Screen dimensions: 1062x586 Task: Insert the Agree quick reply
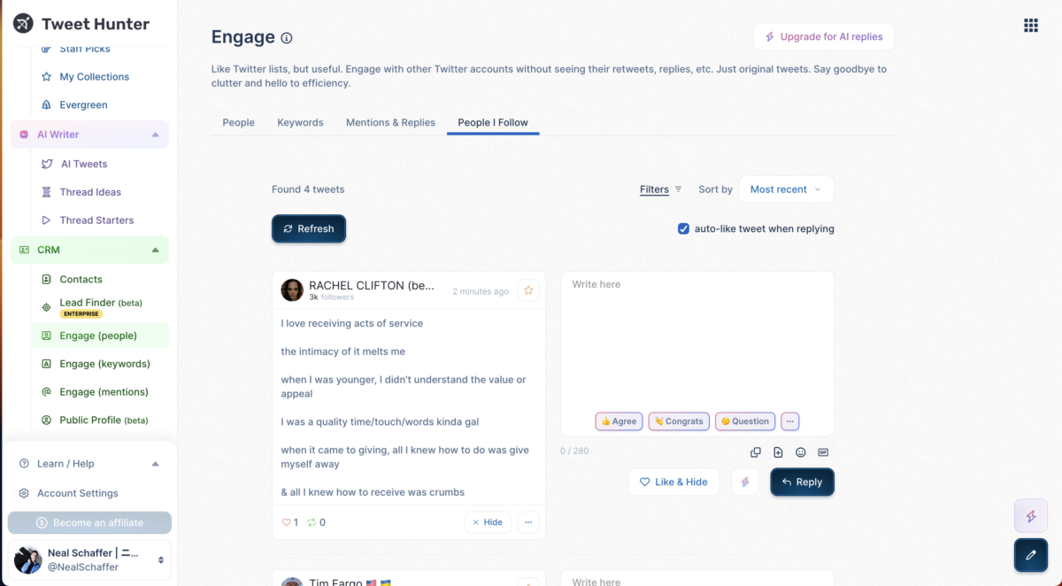[x=619, y=421]
